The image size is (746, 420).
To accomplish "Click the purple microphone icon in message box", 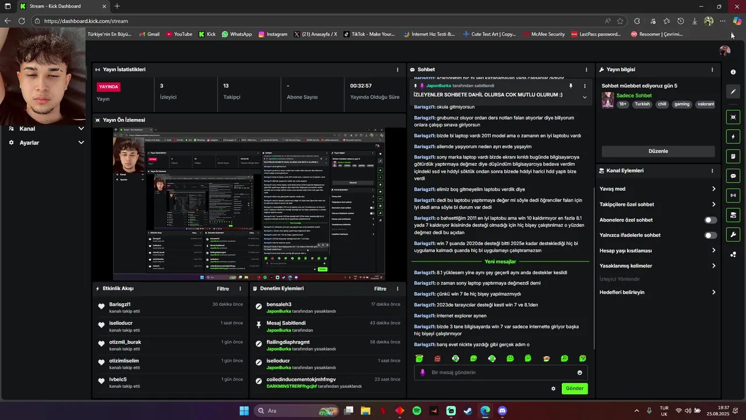I will [423, 372].
